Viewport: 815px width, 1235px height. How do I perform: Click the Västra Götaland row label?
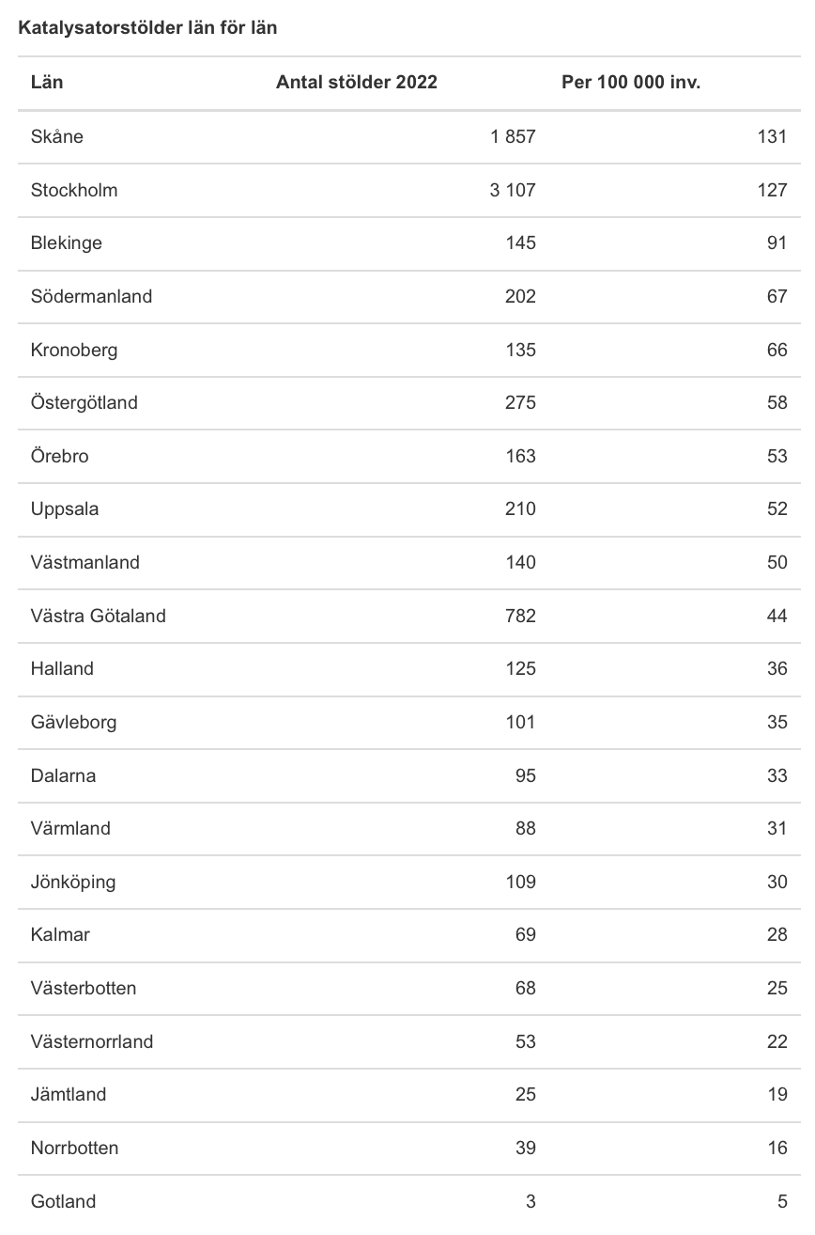point(99,616)
